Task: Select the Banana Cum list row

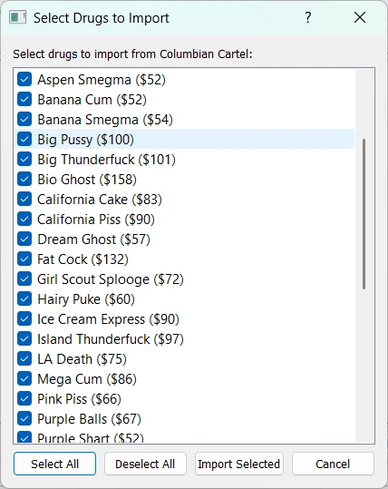Action: tap(185, 100)
